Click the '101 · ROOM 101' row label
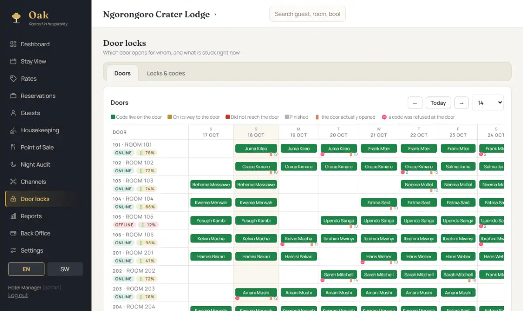The height and width of the screenshot is (311, 523). tap(132, 144)
